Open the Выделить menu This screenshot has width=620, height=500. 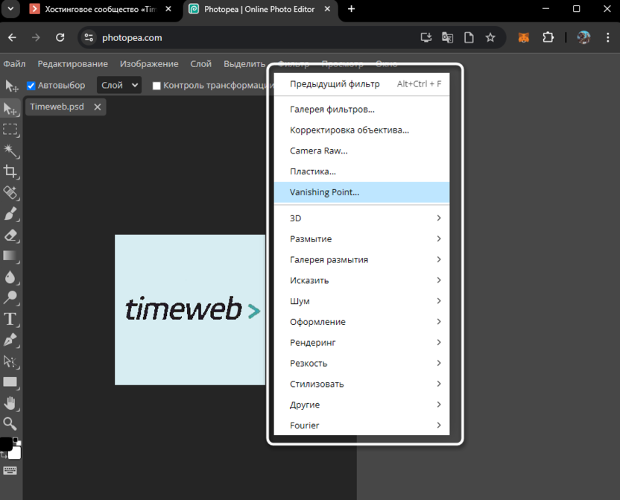tap(244, 63)
